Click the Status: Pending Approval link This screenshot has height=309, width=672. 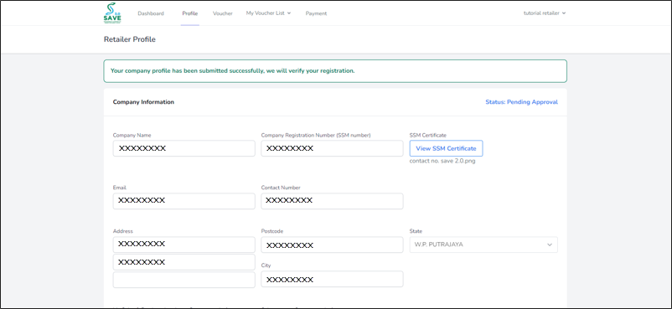521,102
